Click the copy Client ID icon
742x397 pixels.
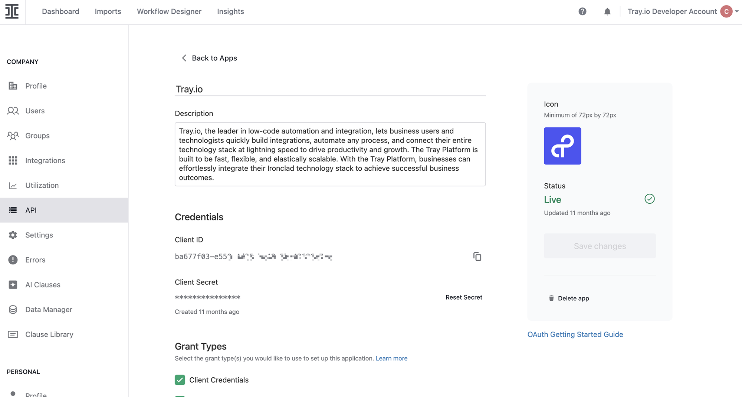pyautogui.click(x=477, y=257)
